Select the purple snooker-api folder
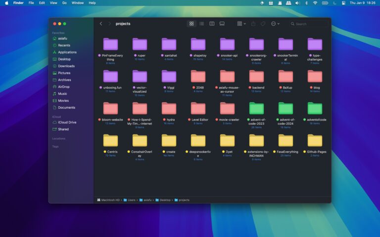 click(227, 44)
